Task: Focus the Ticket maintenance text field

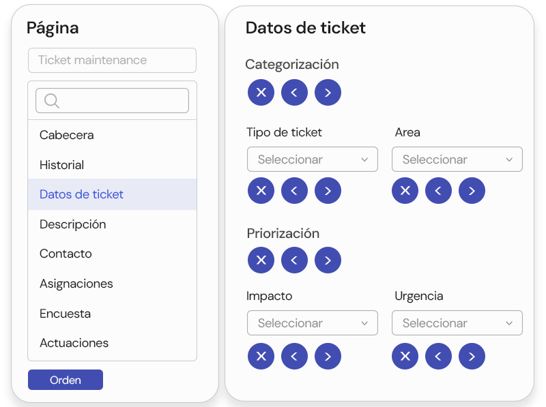Action: pos(112,60)
